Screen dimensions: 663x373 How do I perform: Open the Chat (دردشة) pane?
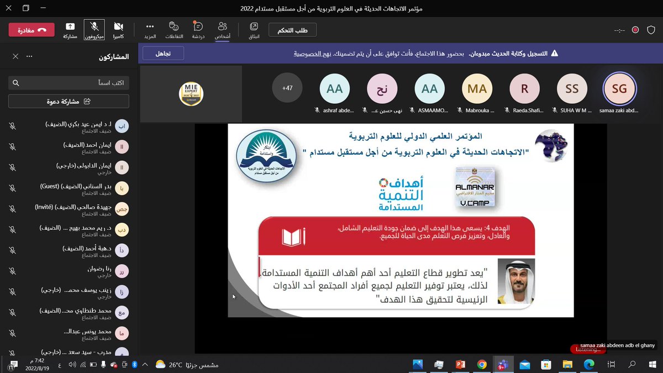click(x=198, y=30)
